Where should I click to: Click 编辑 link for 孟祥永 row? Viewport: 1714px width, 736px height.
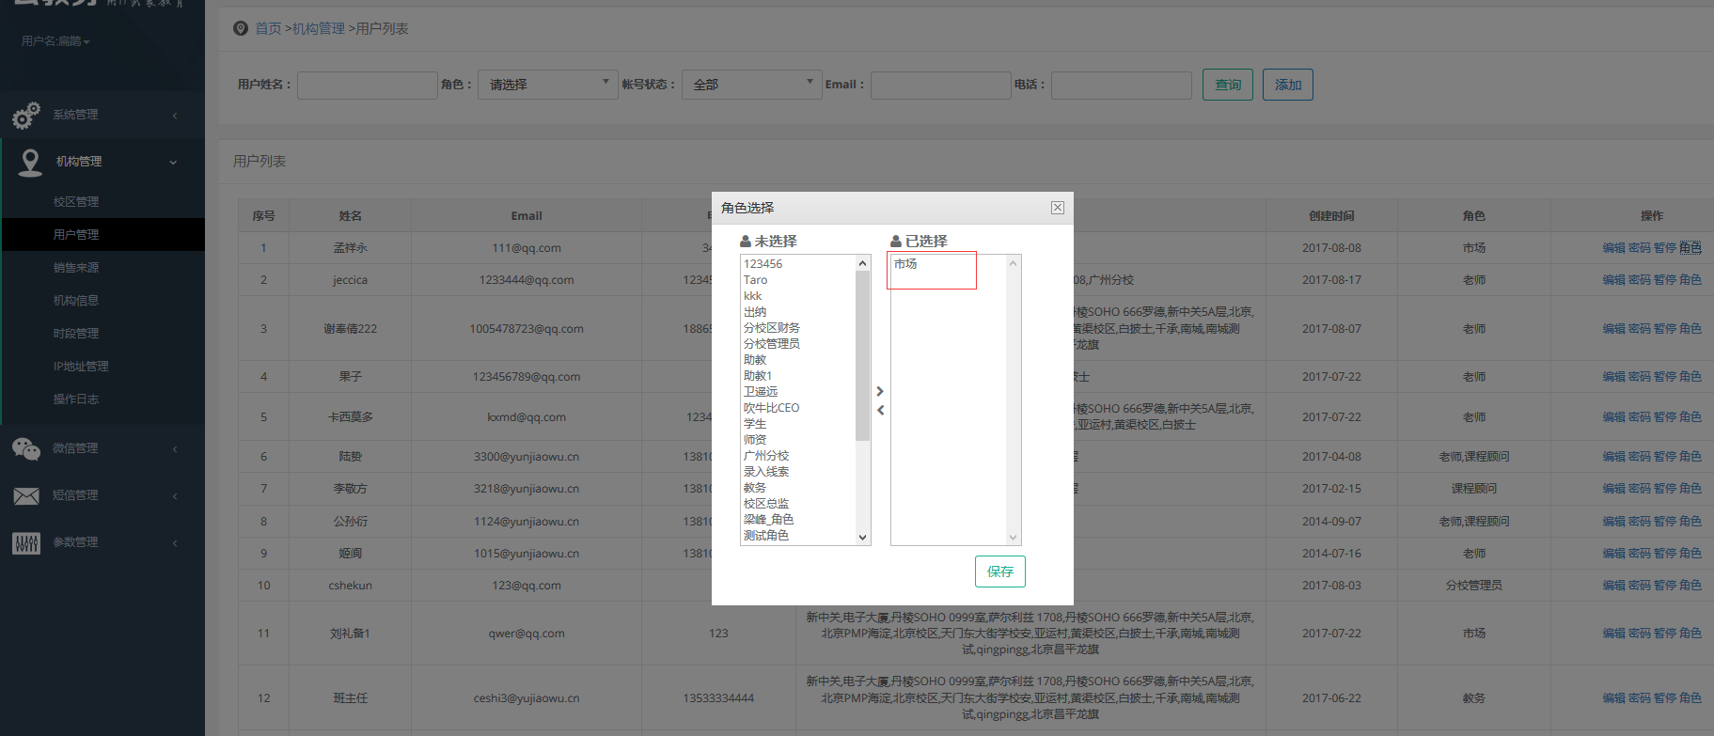(x=1614, y=248)
